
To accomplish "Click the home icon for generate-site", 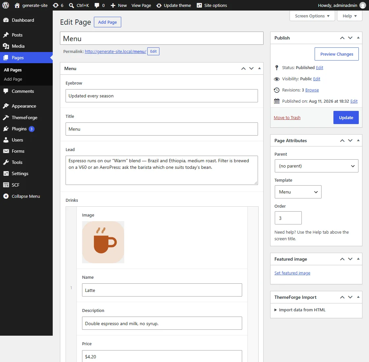I will pos(17,5).
